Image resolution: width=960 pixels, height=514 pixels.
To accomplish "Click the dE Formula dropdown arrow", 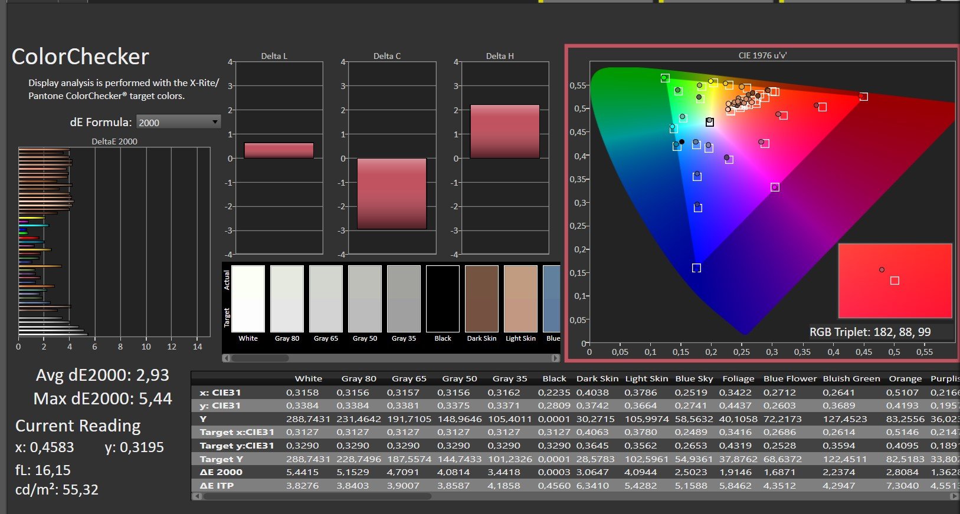I will pos(215,122).
